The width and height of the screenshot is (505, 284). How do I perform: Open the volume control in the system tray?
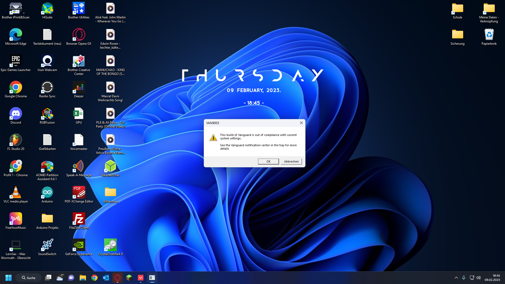tap(478, 277)
